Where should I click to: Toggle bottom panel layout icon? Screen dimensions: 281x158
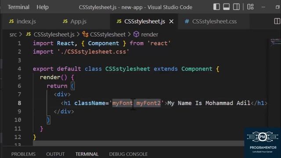click(x=227, y=7)
